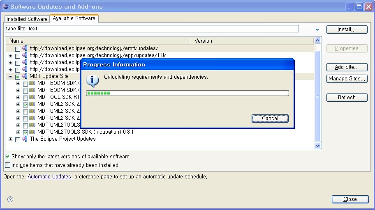Uncheck MDT UML2TOOLS SDK (Incubation) 0.8.1 checkbox
The height and width of the screenshot is (210, 375).
pos(25,132)
